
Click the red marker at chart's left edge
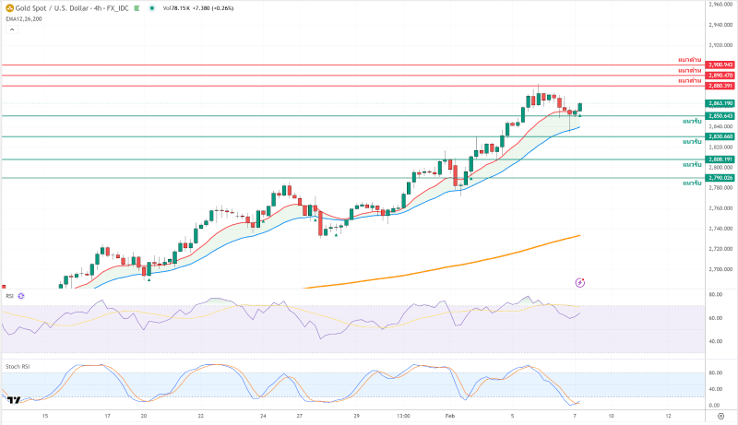pos(3,286)
